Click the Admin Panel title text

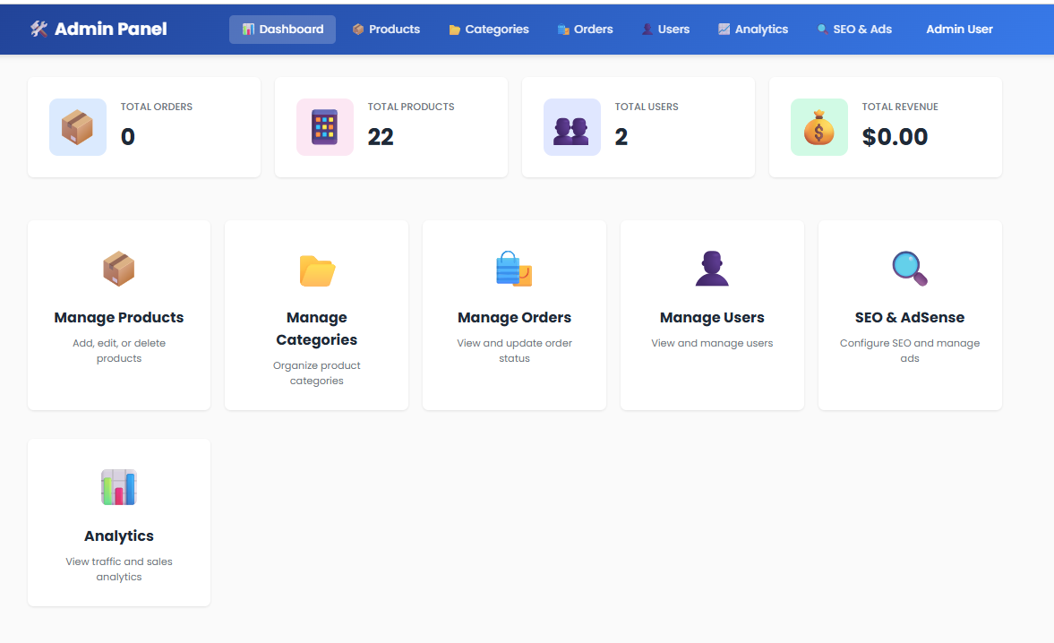pos(111,29)
